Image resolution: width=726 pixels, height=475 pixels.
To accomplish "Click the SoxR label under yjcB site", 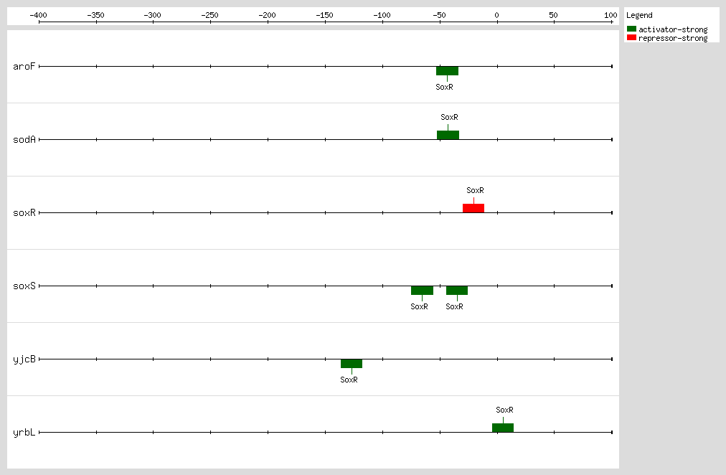I will [x=349, y=380].
